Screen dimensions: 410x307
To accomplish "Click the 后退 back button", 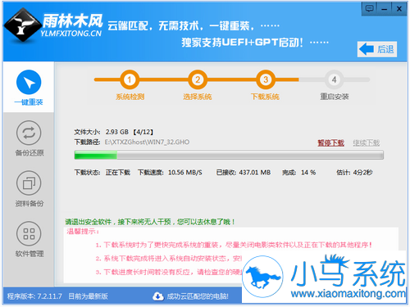I will [377, 49].
